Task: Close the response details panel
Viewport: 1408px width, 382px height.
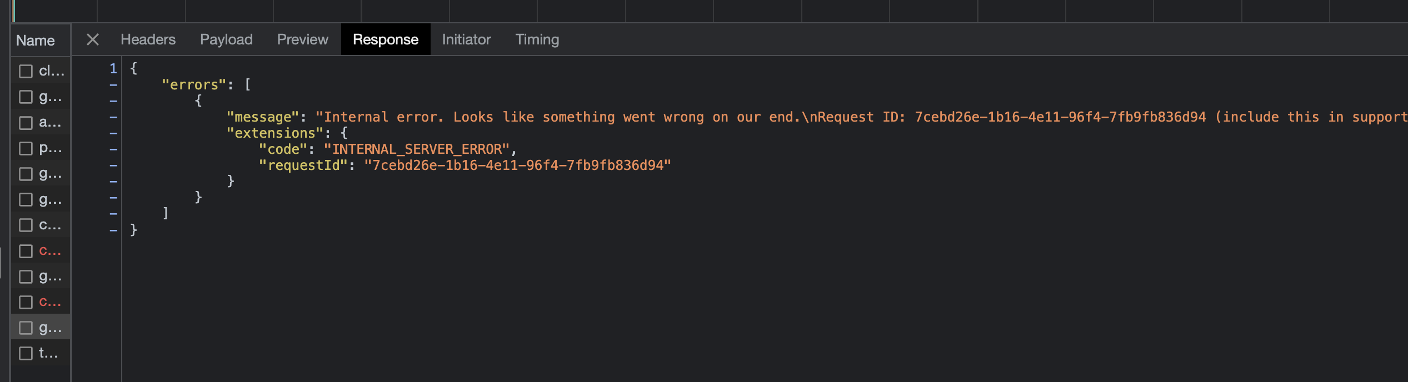Action: [92, 39]
